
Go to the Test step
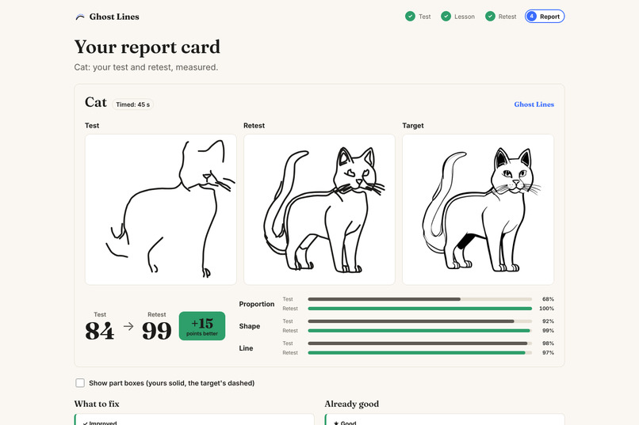tap(418, 17)
